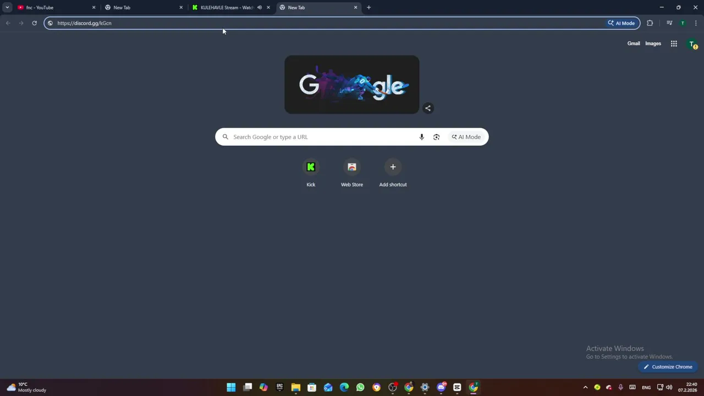Image resolution: width=704 pixels, height=396 pixels.
Task: Open CapCut from the taskbar
Action: pos(457,387)
